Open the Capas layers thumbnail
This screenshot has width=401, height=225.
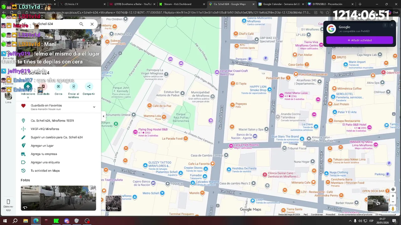click(x=113, y=203)
